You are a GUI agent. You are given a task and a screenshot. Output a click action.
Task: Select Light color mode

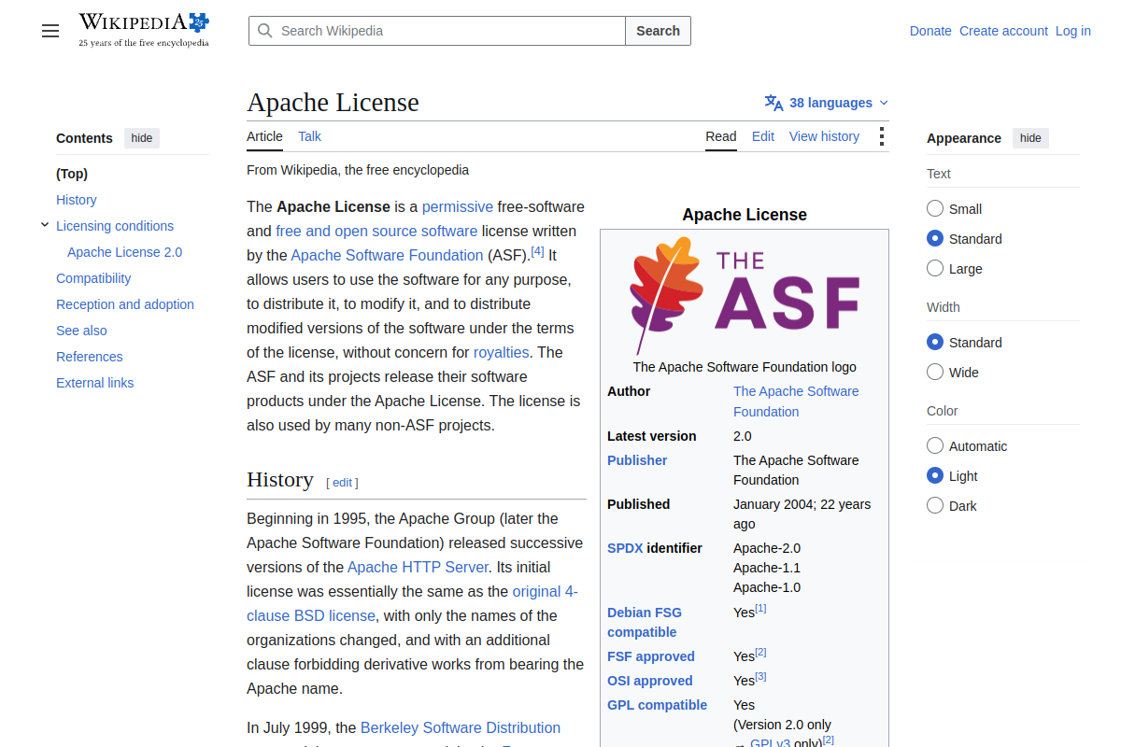(935, 475)
